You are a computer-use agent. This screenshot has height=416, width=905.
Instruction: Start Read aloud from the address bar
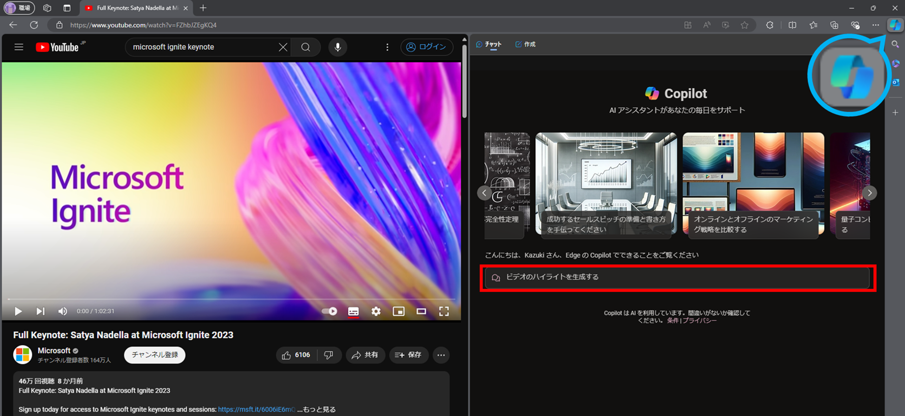[707, 25]
